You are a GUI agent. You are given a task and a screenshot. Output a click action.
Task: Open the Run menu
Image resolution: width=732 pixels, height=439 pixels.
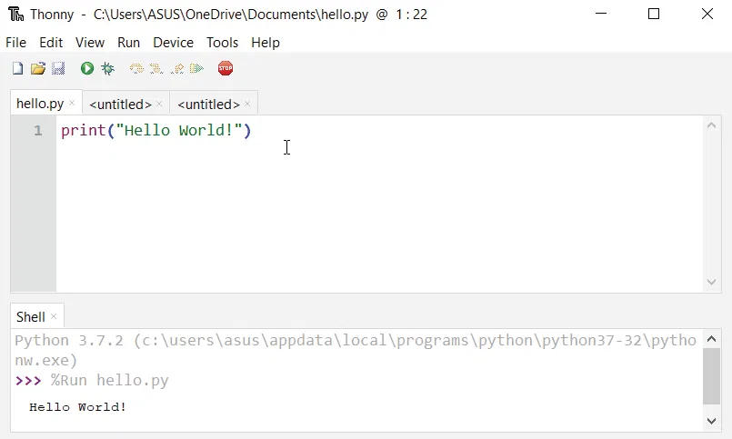tap(128, 43)
